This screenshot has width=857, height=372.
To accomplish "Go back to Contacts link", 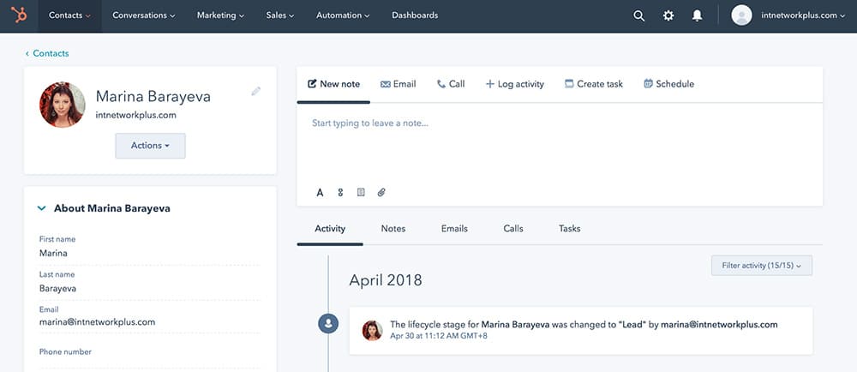I will pyautogui.click(x=50, y=53).
